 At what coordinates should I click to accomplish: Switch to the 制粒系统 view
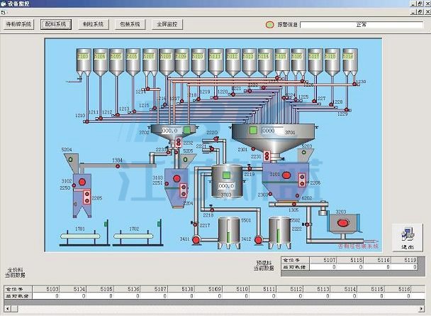click(92, 24)
